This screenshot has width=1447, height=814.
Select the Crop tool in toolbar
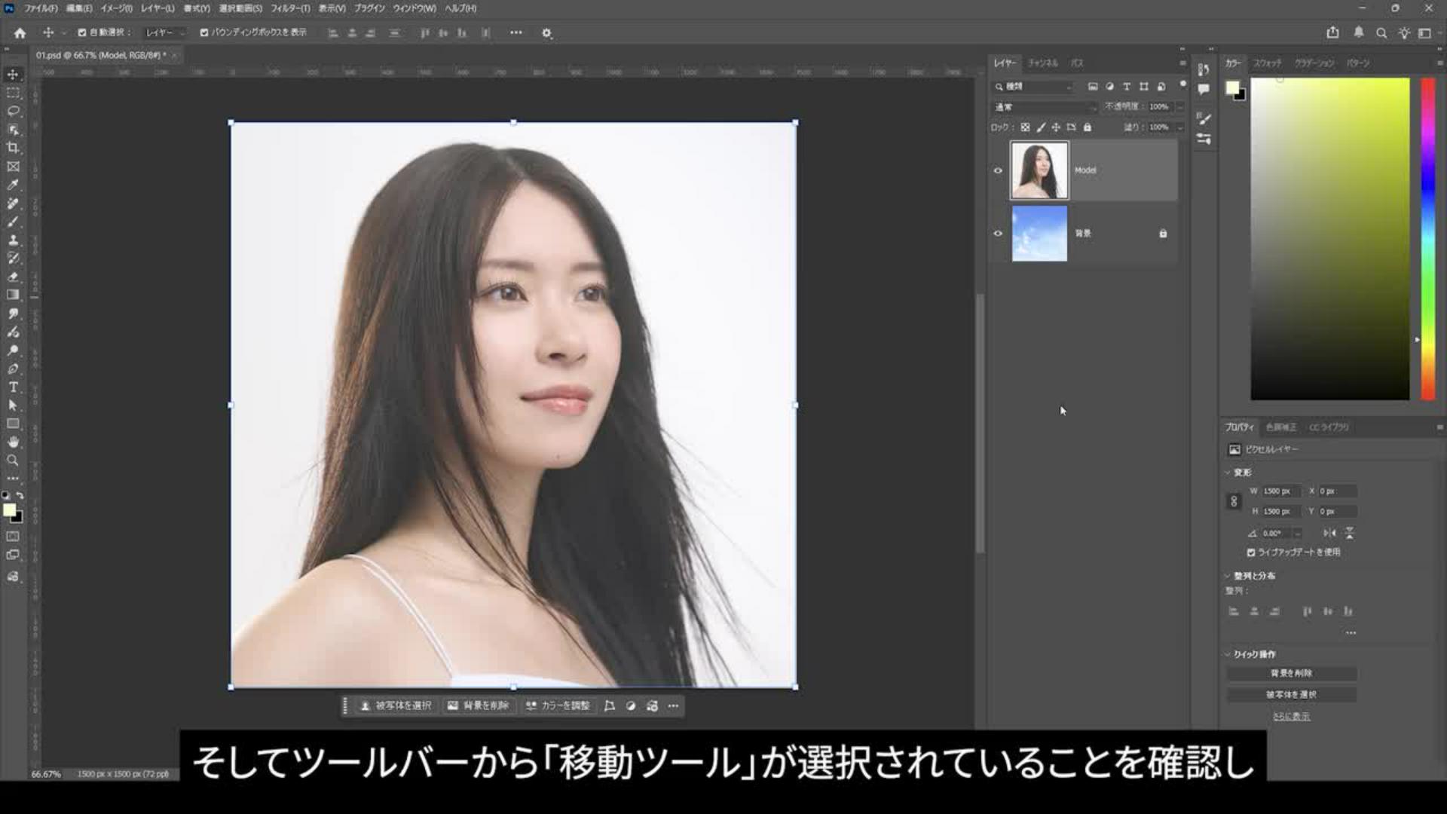tap(13, 148)
